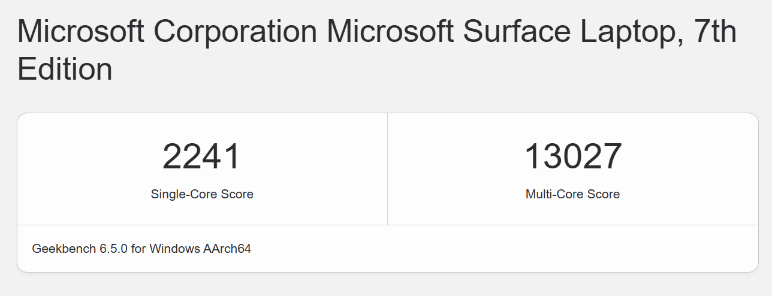
Task: Click the 13027 multi-core score number
Action: click(x=572, y=157)
